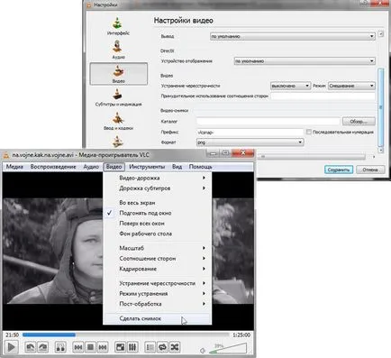This screenshot has height=358, width=391.
Task: Expand Масштаб submenu
Action: point(158,248)
